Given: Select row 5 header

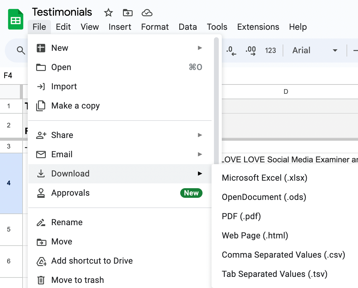Looking at the screenshot, I should [11, 229].
